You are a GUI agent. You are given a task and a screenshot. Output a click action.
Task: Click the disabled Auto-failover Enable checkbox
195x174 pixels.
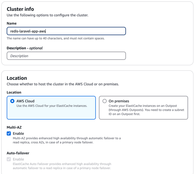[x=9, y=159]
